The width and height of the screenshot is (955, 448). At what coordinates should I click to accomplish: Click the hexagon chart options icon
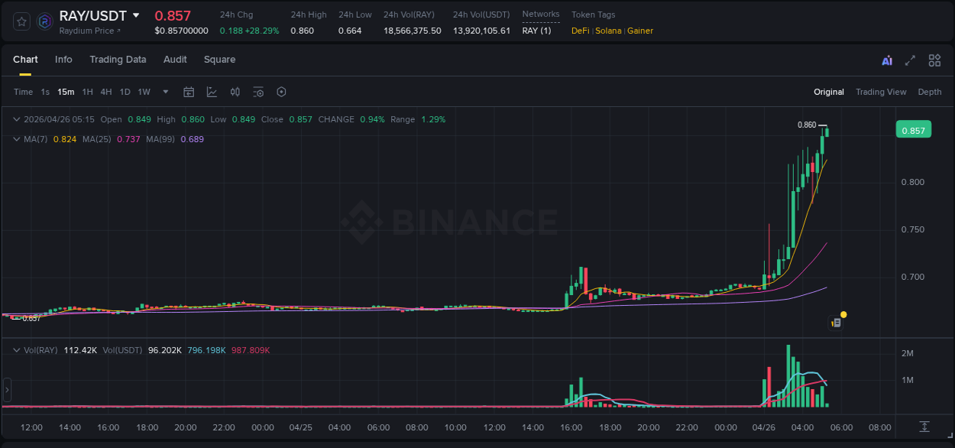tap(281, 92)
